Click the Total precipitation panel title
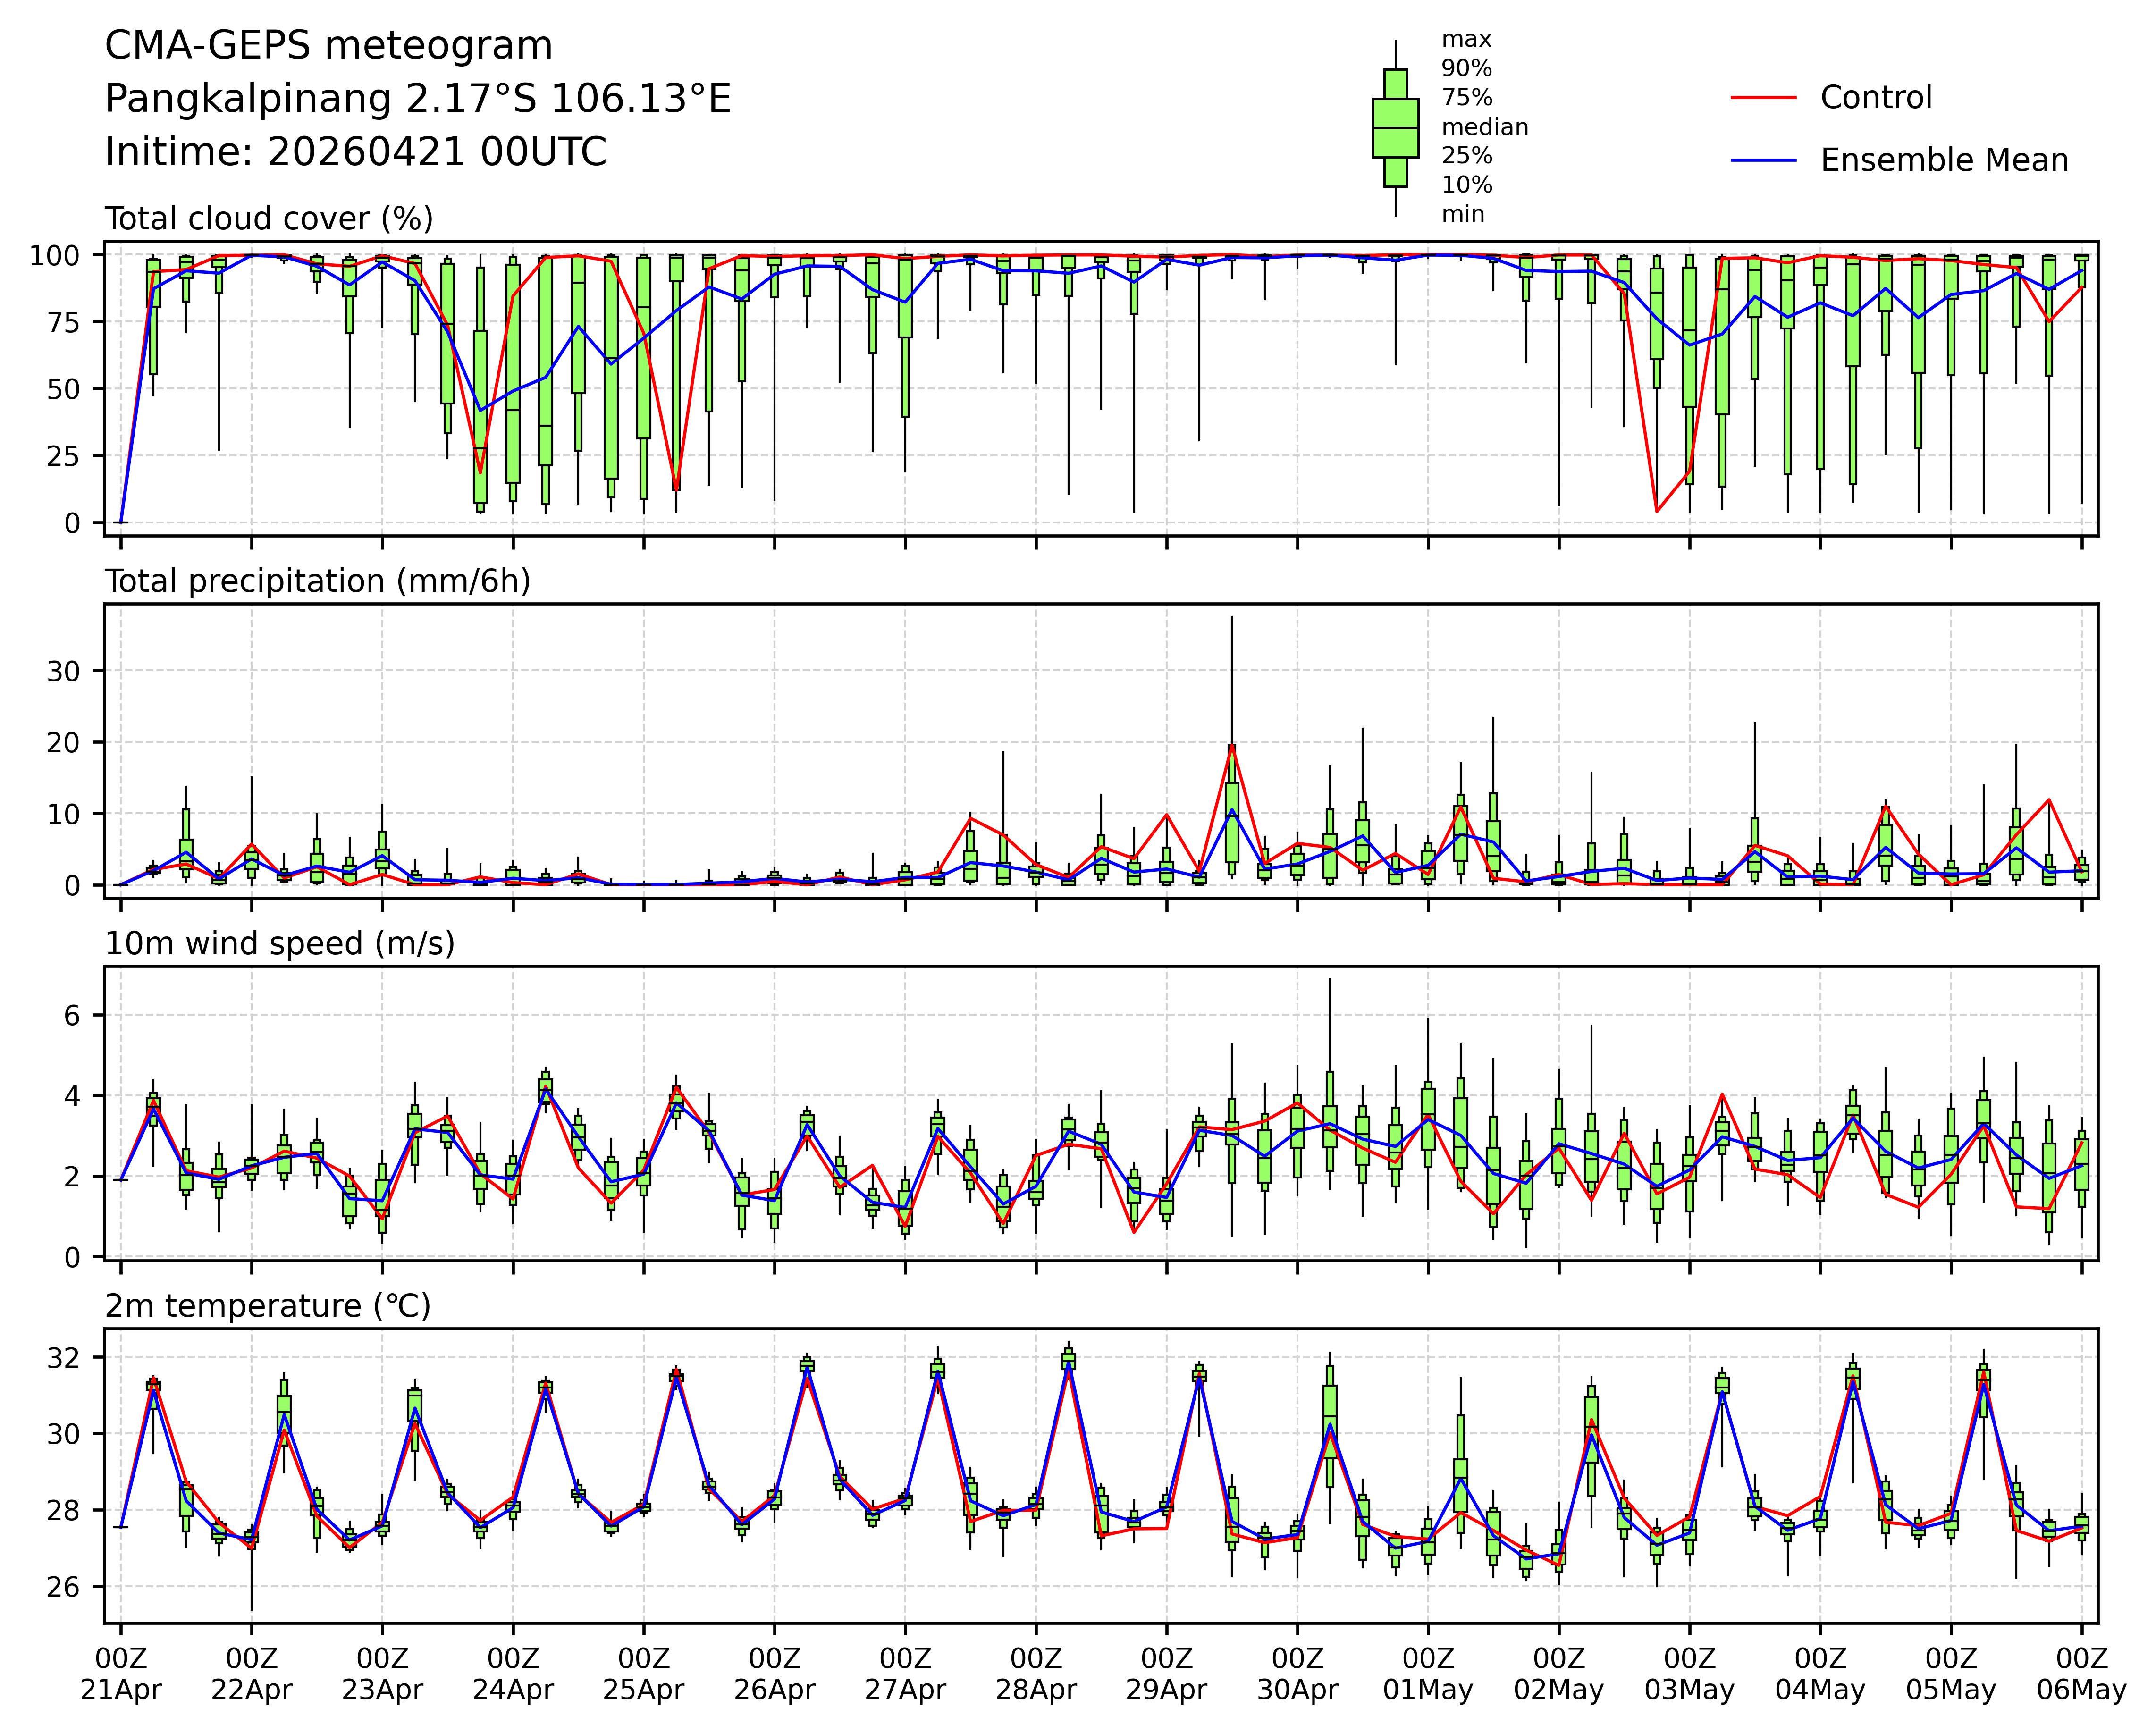The image size is (2156, 1733). 317,581
